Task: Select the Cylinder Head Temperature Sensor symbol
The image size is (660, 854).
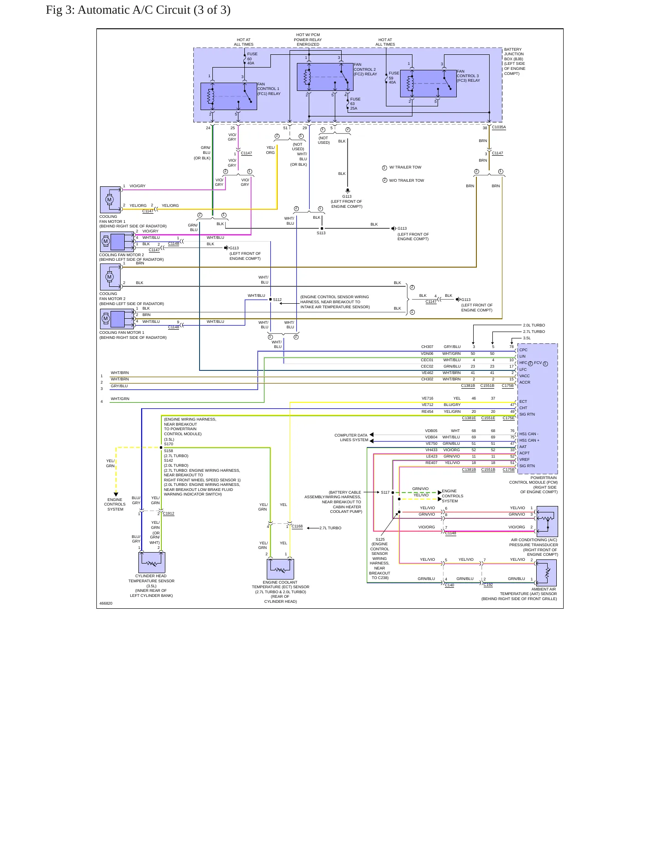Action: pyautogui.click(x=152, y=563)
